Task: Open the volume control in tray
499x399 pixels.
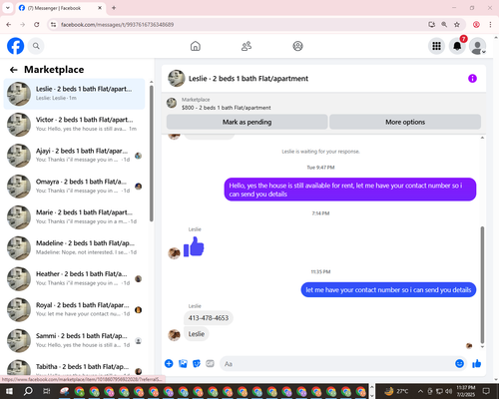Action: (449, 391)
